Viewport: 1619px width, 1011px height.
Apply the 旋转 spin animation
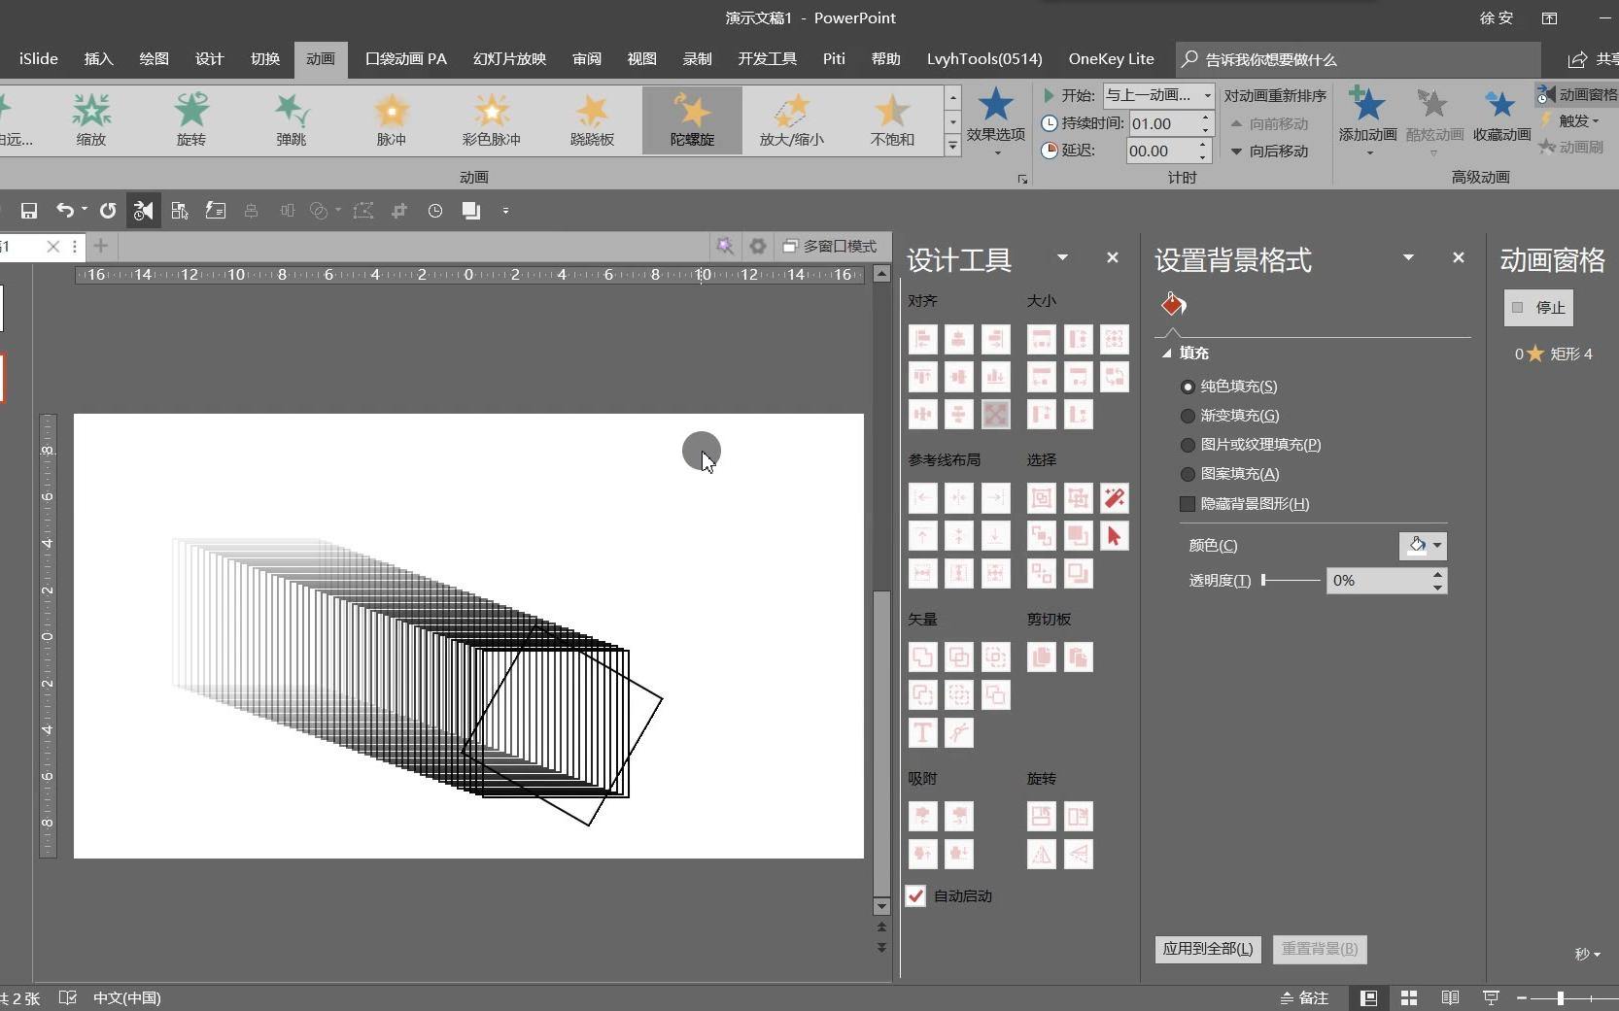[191, 119]
